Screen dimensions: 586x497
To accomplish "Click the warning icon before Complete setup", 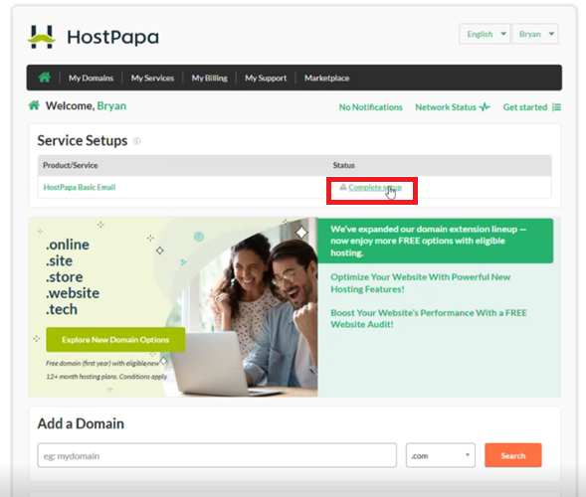I will tap(343, 187).
